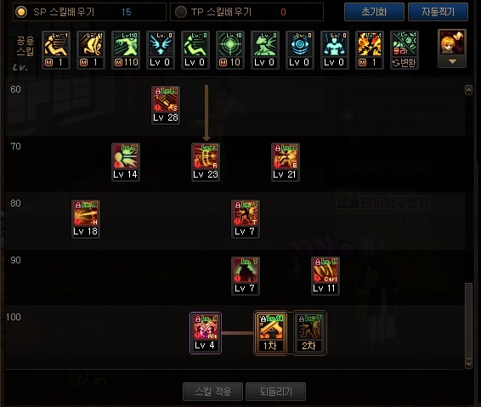Click the 자동찍기 auto-assign button

coord(438,12)
